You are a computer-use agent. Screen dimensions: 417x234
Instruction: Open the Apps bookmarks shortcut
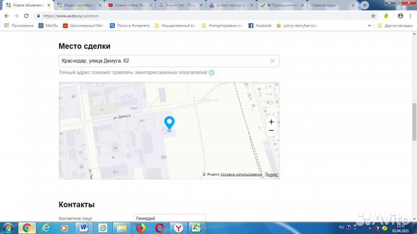point(19,25)
